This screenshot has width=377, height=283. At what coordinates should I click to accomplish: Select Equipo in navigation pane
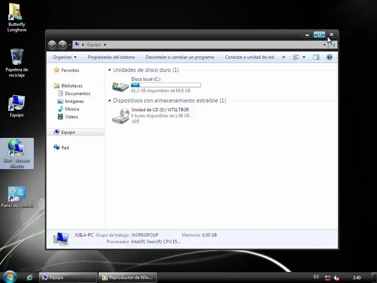point(75,132)
